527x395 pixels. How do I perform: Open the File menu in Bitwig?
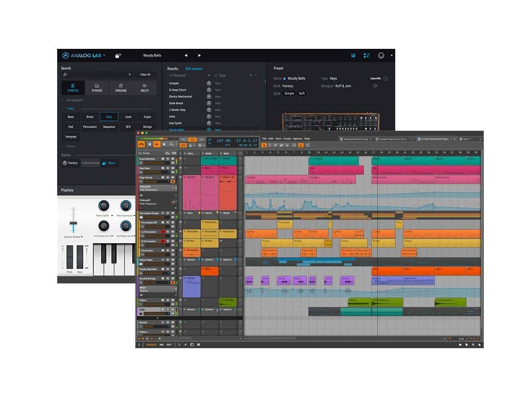coord(265,139)
